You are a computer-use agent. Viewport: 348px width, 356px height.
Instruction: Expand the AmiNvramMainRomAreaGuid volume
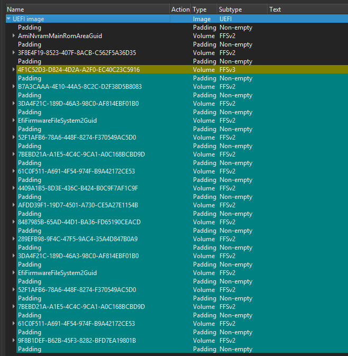pos(14,36)
